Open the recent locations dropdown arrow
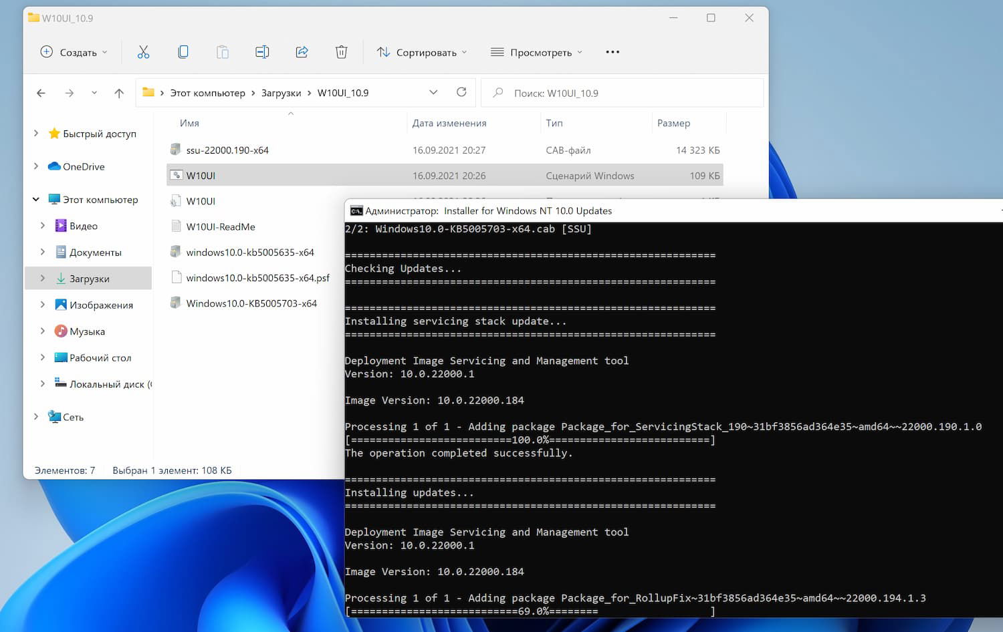 [94, 93]
